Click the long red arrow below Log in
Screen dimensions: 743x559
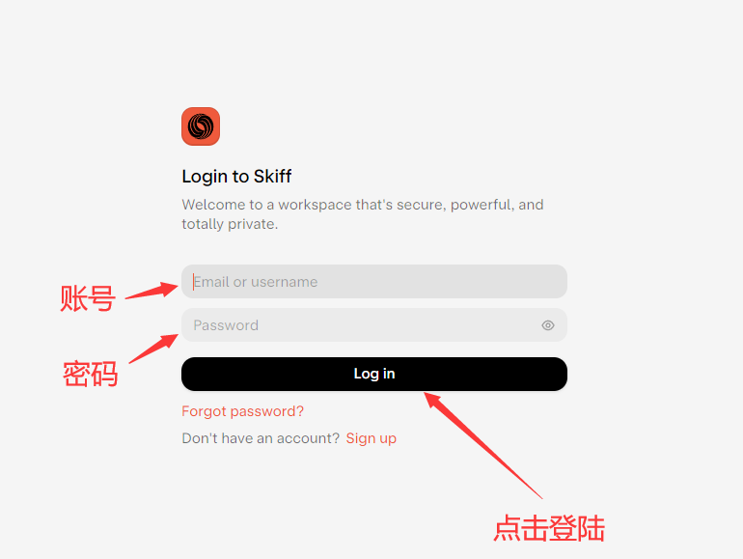pos(482,445)
